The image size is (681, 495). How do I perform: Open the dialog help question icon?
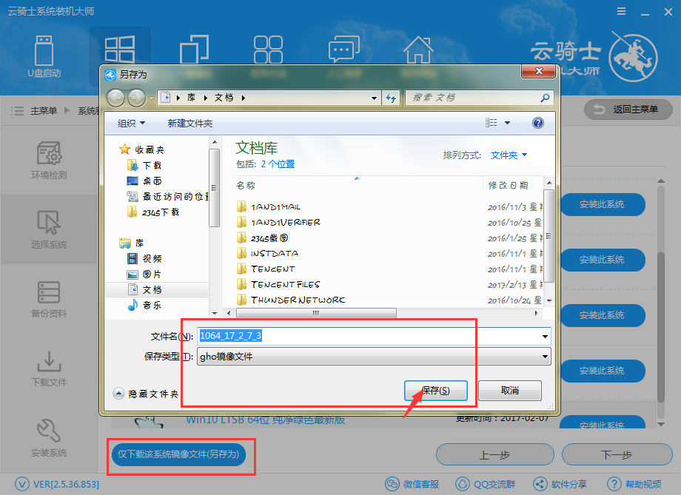[x=537, y=123]
